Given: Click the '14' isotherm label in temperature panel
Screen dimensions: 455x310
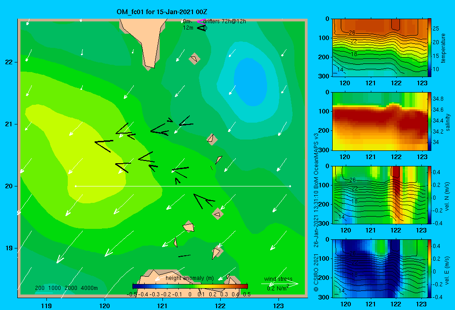Looking at the screenshot, I should click(340, 69).
